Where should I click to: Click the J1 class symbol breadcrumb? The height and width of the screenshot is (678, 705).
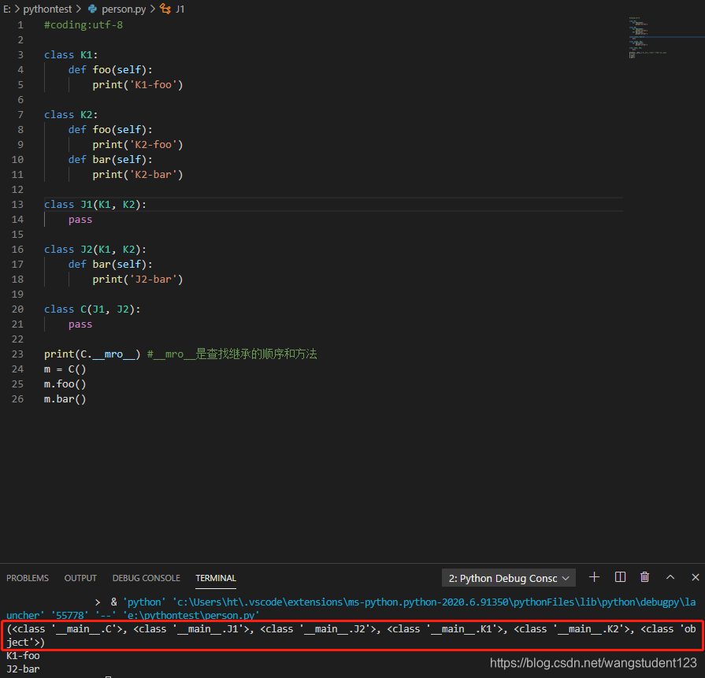173,9
